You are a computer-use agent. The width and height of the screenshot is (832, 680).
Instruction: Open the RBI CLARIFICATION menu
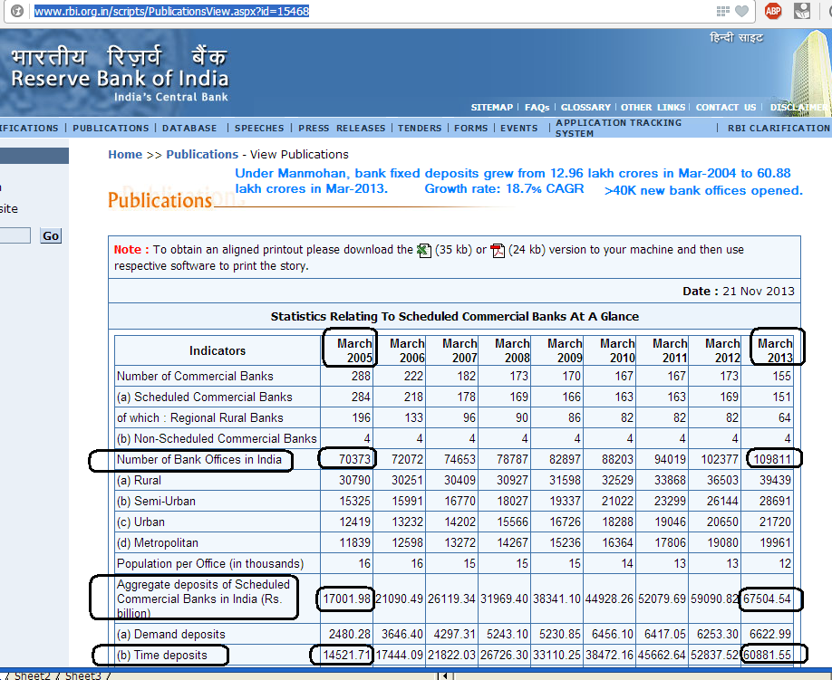point(779,129)
